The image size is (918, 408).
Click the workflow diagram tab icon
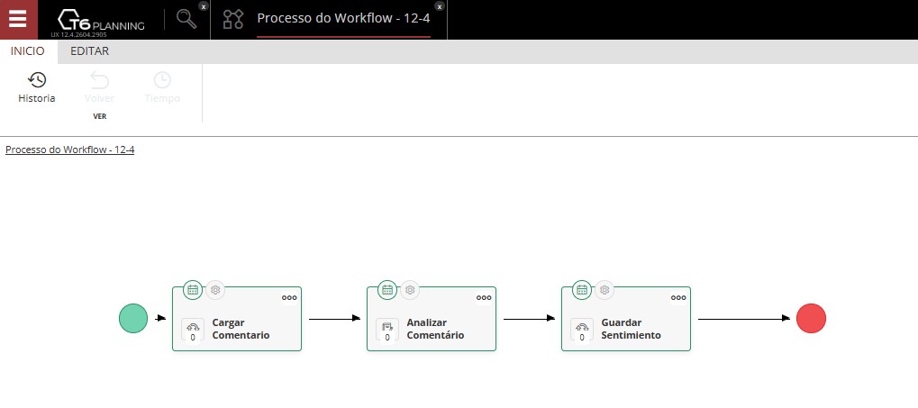point(233,19)
